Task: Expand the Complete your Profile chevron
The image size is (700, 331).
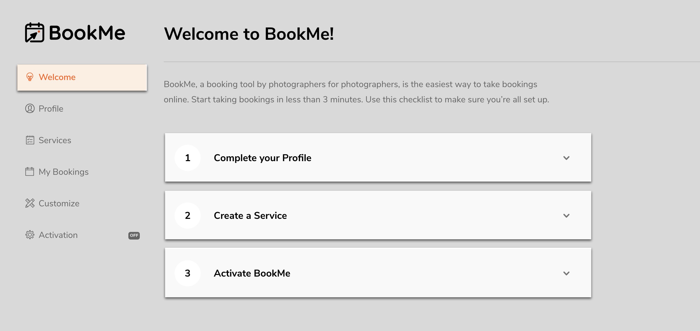Action: (566, 158)
